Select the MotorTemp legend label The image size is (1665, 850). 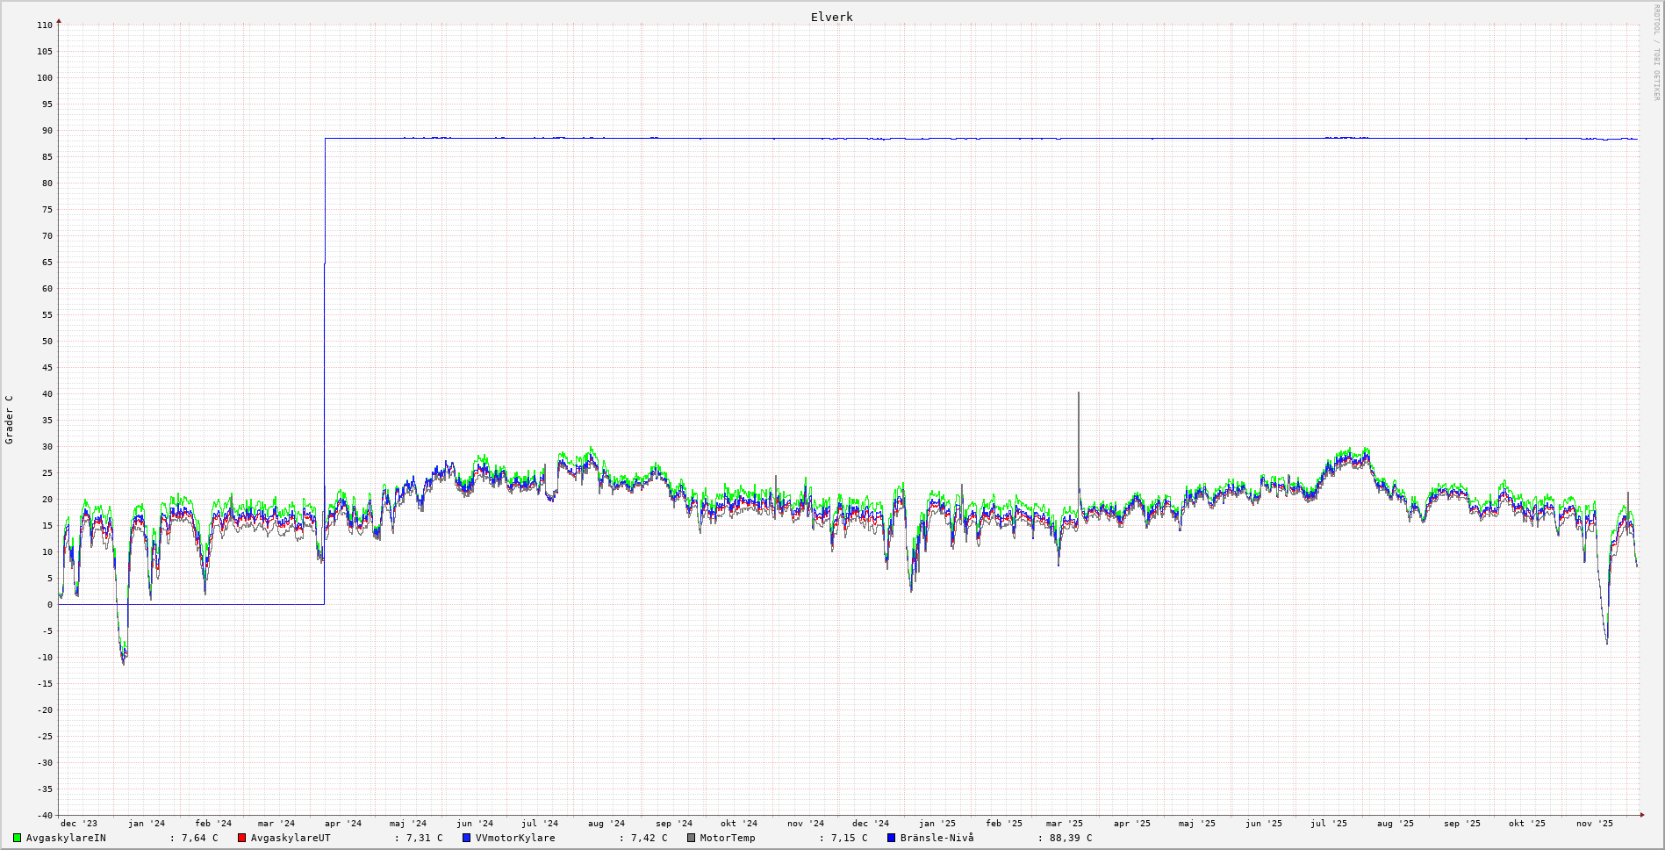(x=728, y=838)
